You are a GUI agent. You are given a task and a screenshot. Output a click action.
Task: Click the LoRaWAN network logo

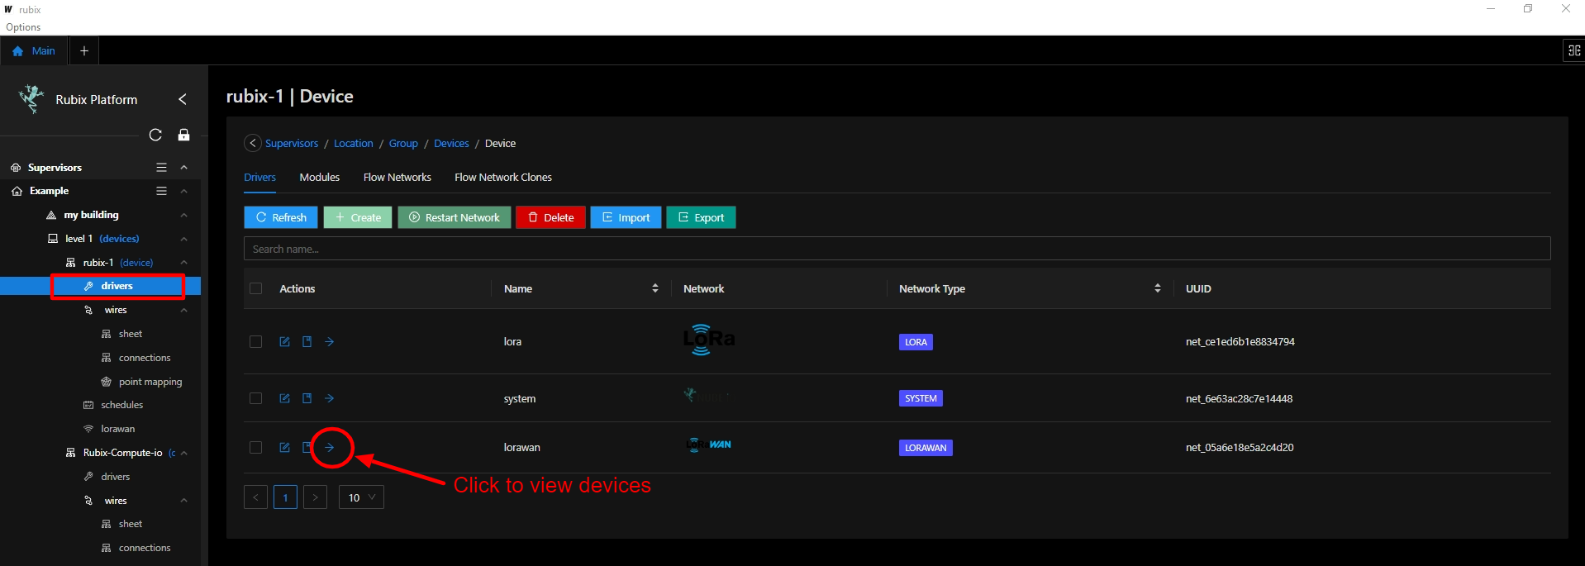tap(708, 445)
